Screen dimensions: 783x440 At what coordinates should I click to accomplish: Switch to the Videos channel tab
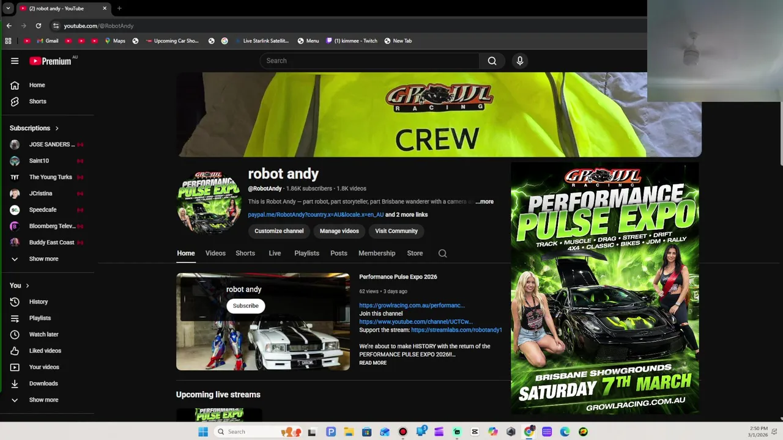(215, 253)
